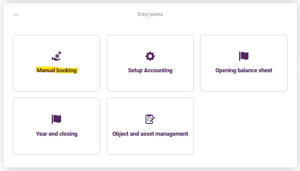The height and width of the screenshot is (171, 300).
Task: Open the Object and asset management label
Action: [150, 134]
